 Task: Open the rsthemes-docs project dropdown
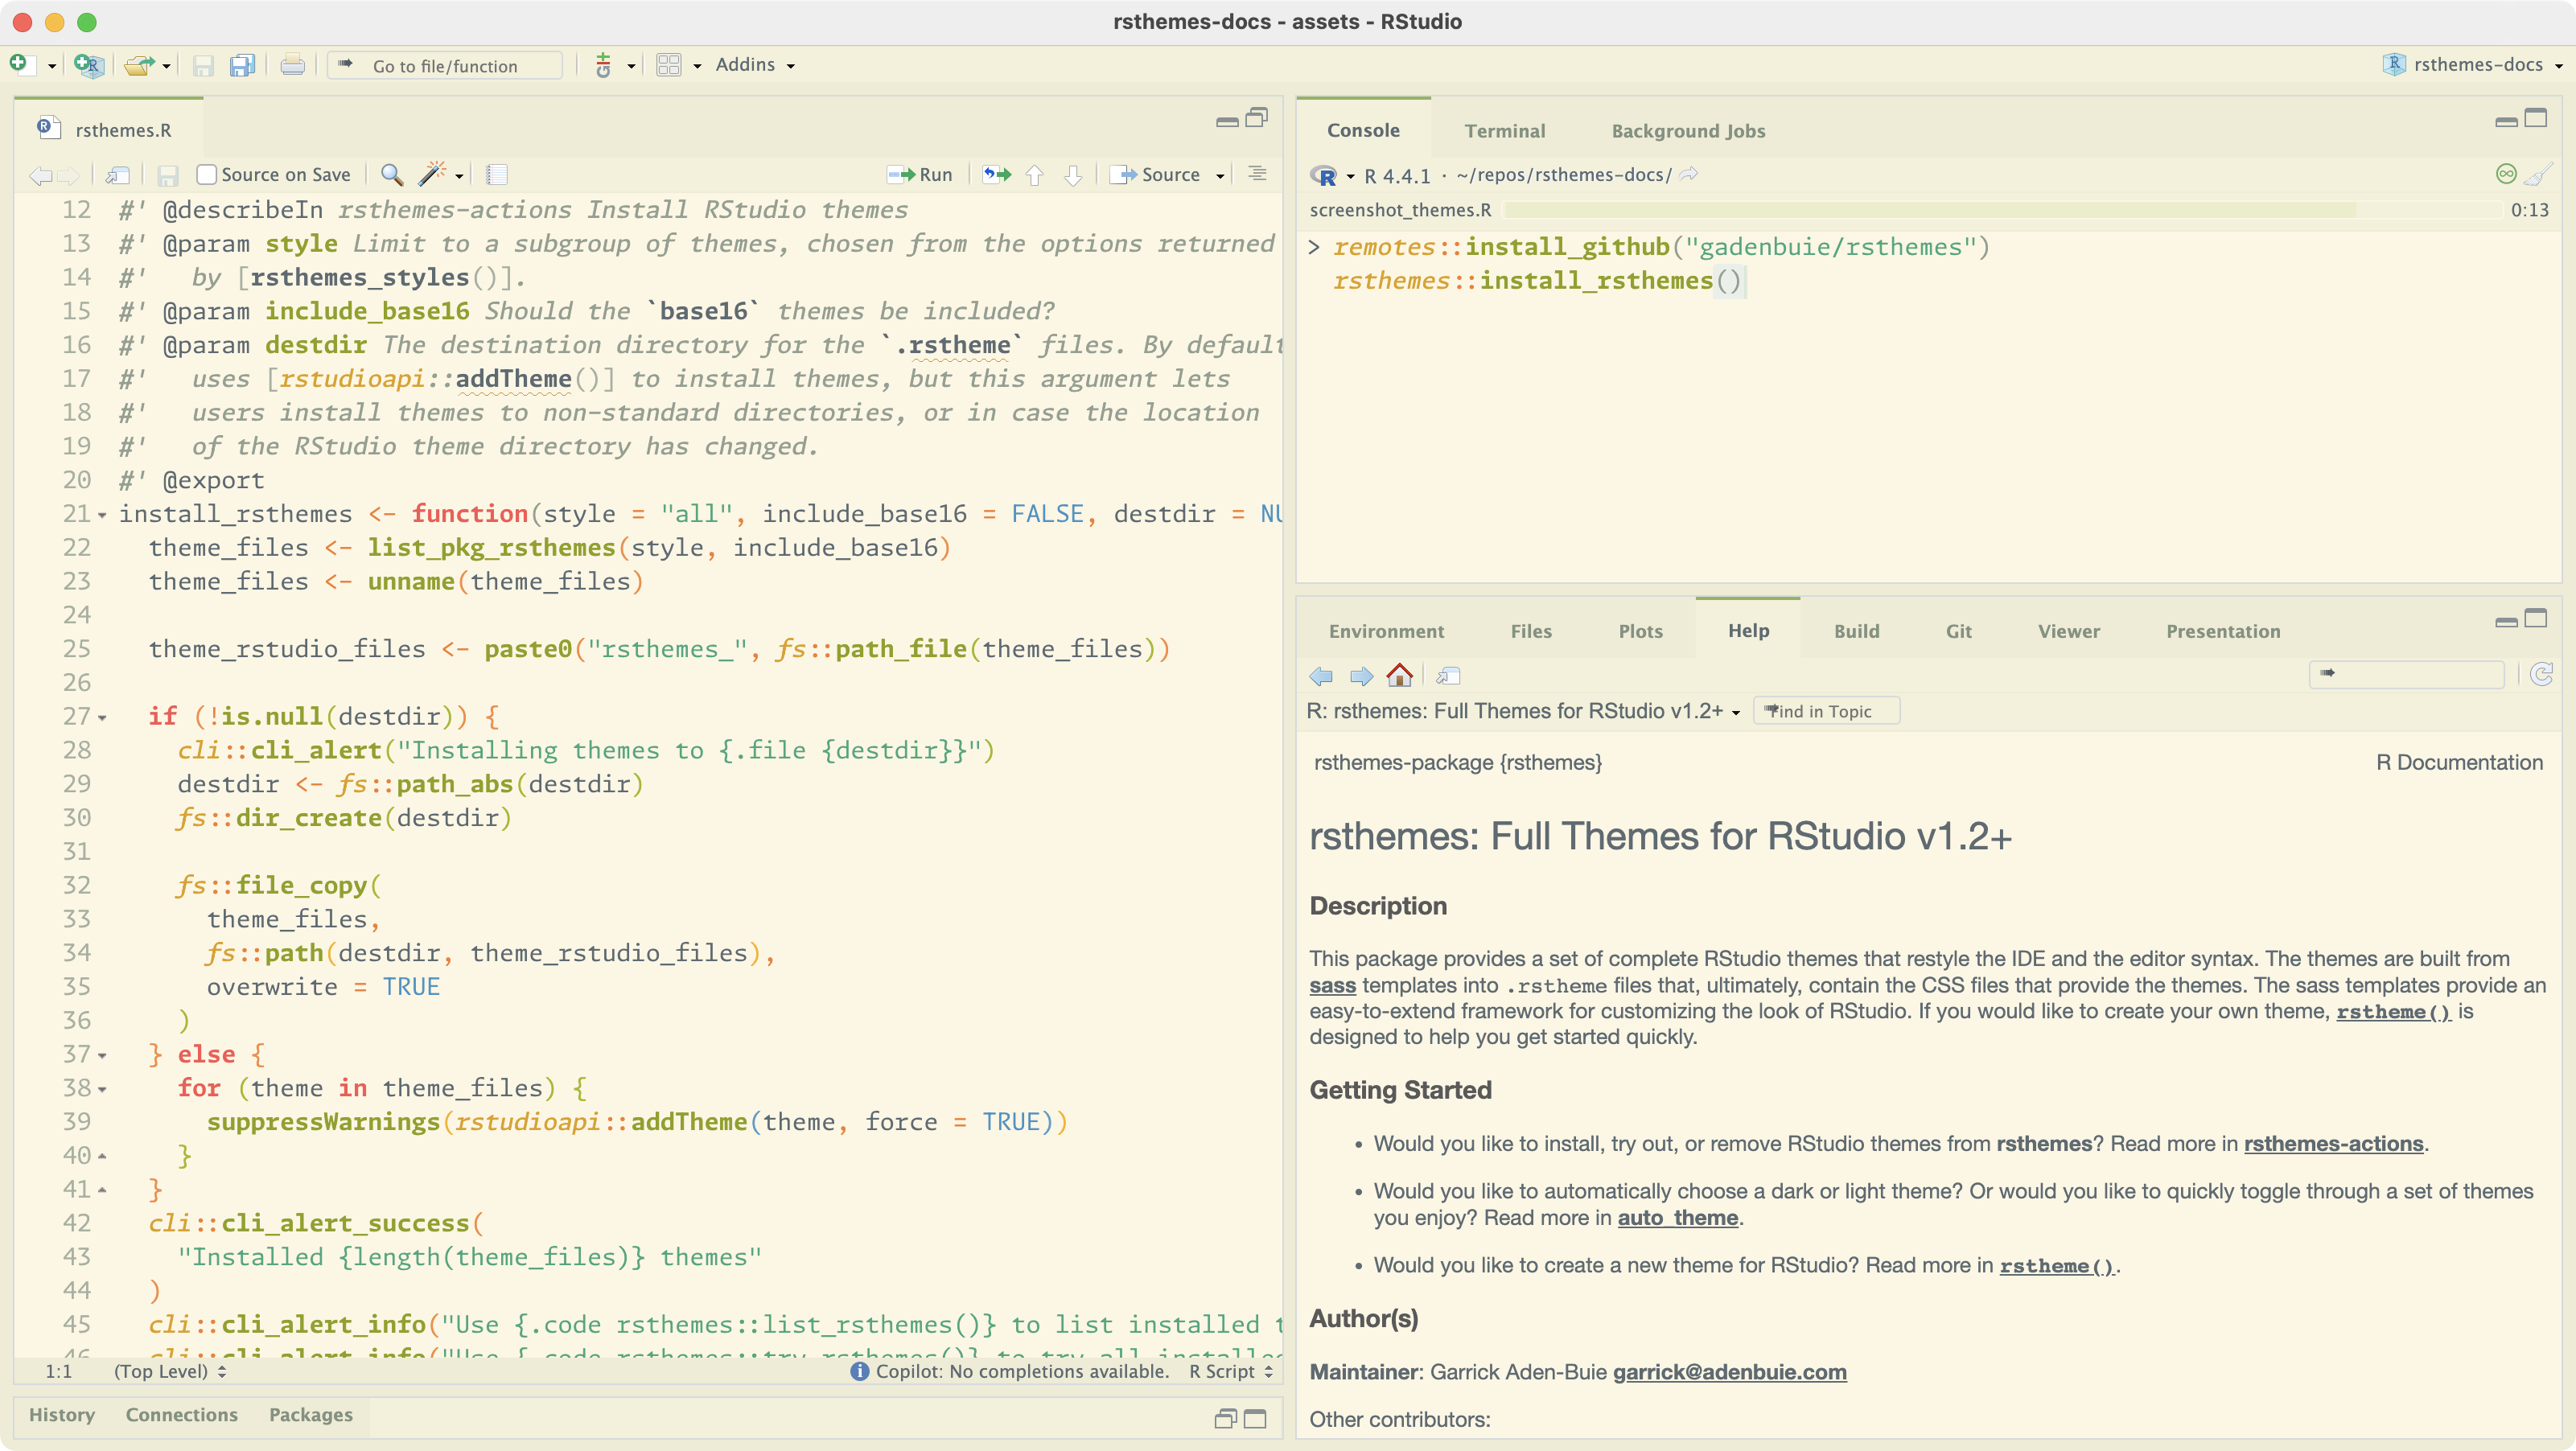click(2477, 65)
